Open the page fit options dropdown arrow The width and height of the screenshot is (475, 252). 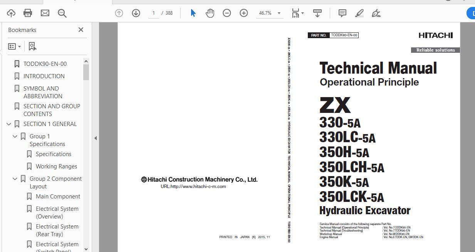(x=302, y=13)
